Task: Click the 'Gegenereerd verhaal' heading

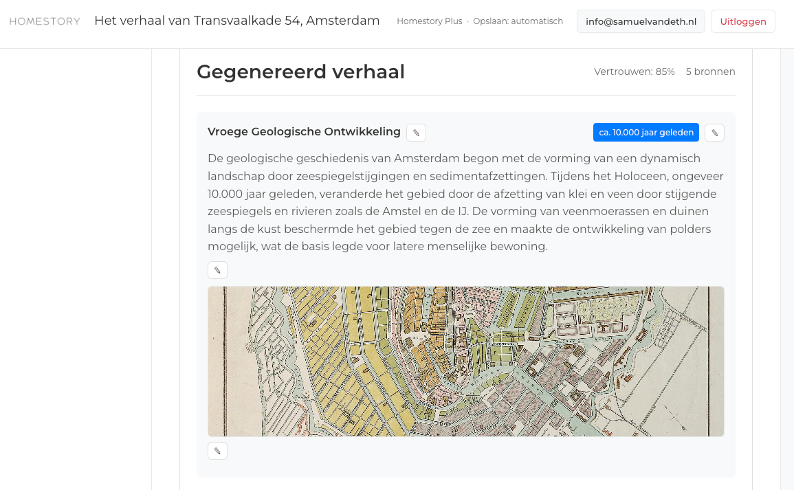Action: click(300, 71)
